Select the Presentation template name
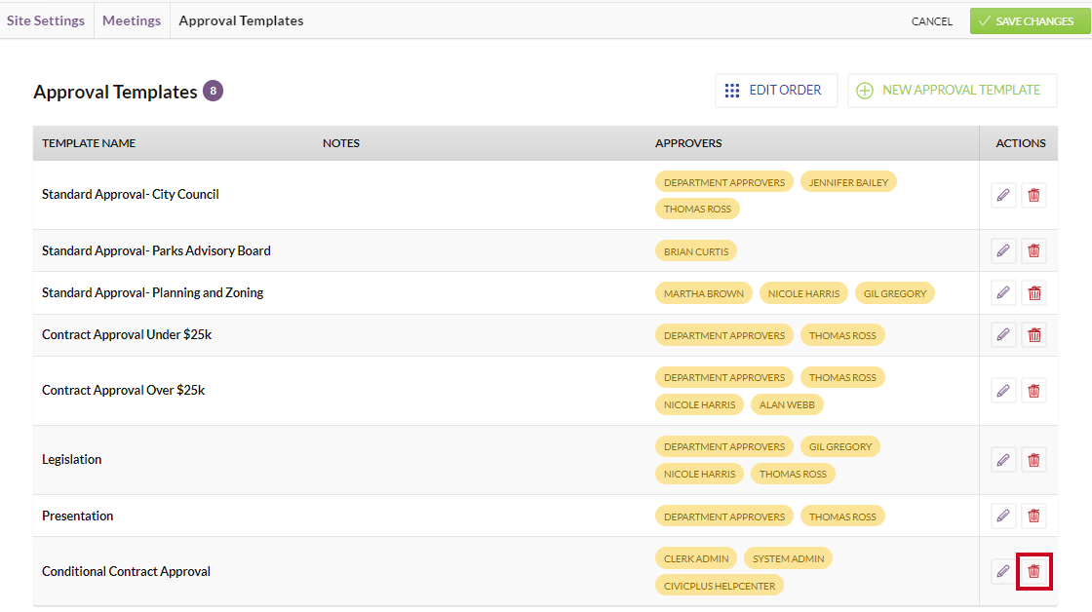 click(x=77, y=516)
